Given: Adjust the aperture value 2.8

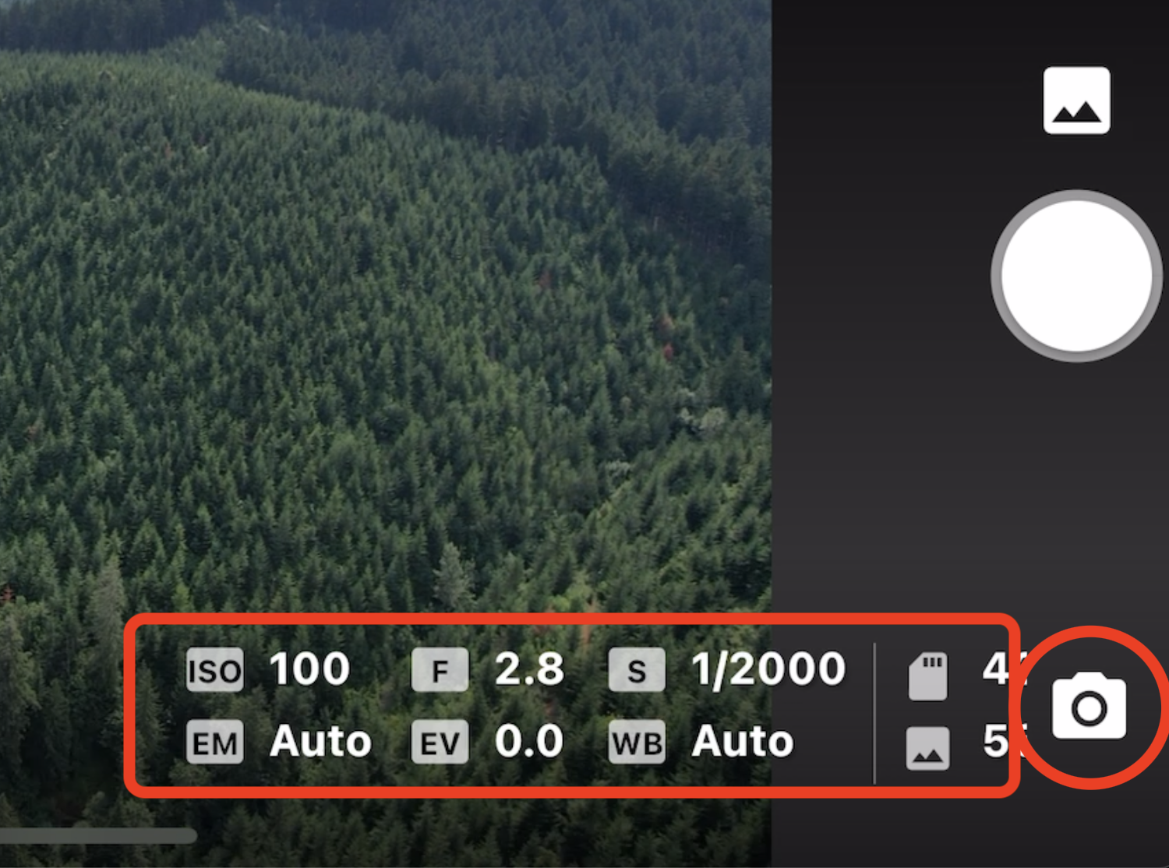Looking at the screenshot, I should [x=529, y=669].
